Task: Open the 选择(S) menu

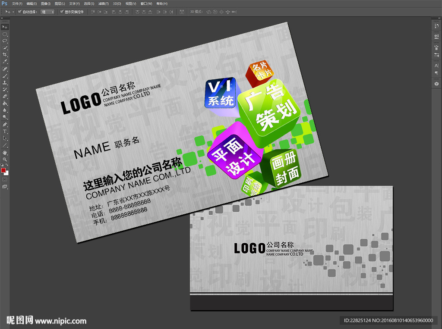Action: (89, 3)
